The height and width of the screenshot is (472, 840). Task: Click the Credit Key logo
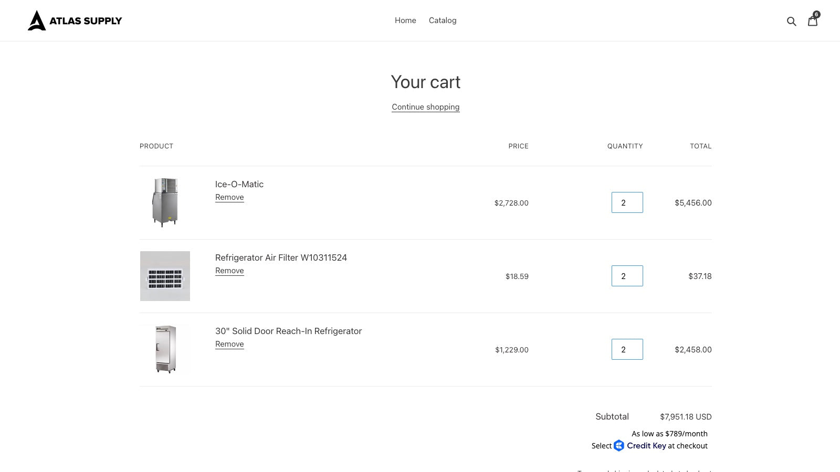click(x=640, y=446)
